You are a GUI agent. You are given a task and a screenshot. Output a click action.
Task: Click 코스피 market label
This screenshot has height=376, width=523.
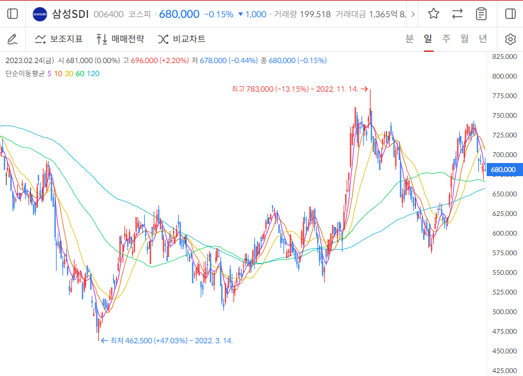click(x=140, y=14)
